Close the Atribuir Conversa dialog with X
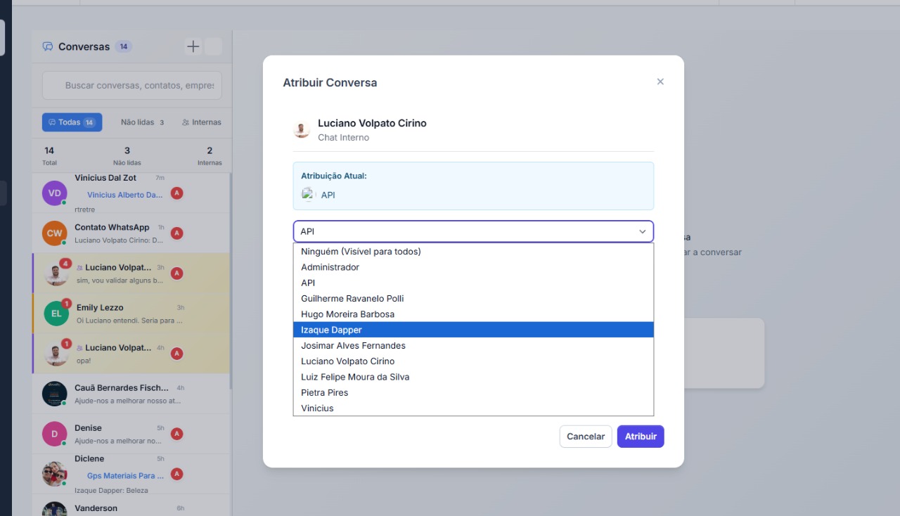The width and height of the screenshot is (900, 516). 660,82
